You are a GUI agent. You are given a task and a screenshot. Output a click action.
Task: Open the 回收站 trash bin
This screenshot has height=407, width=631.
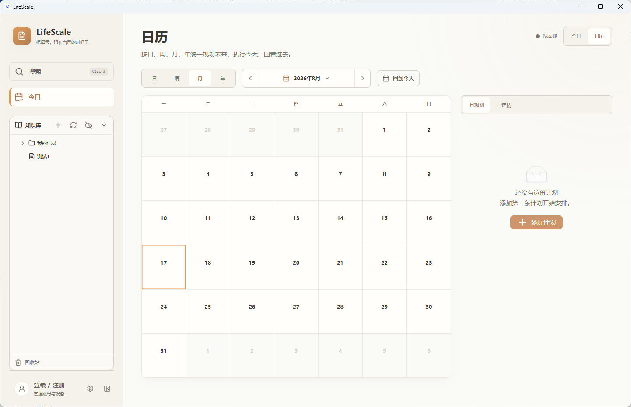point(28,362)
